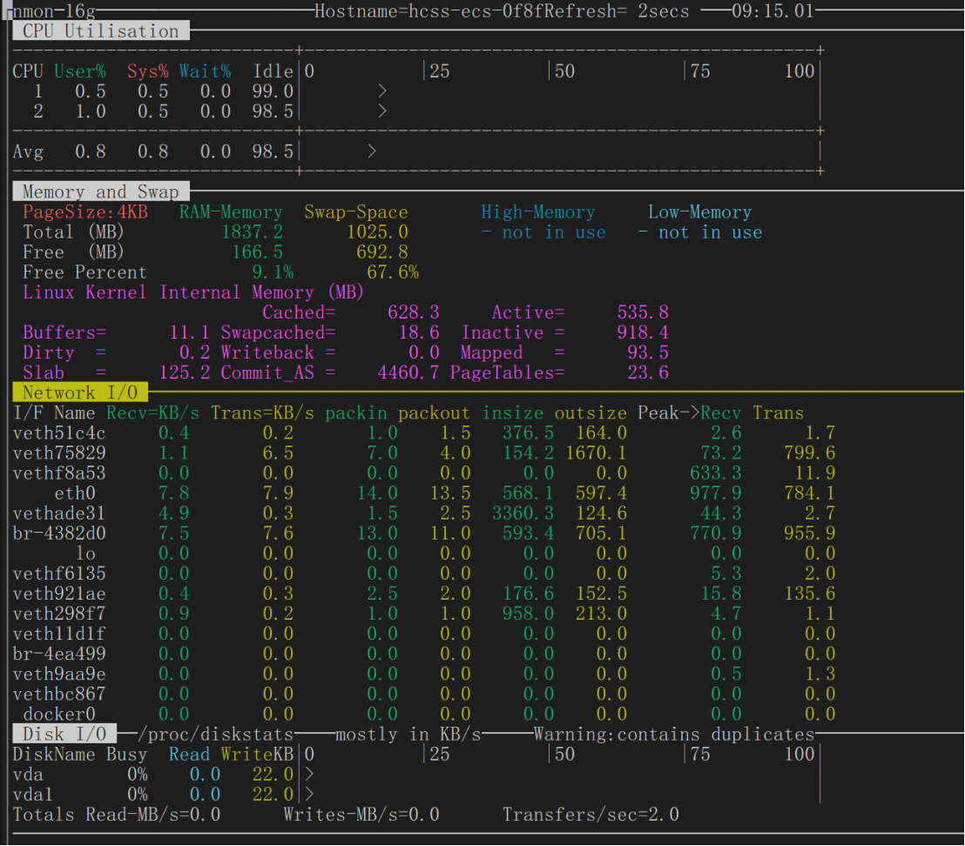Viewport: 965px width, 846px height.
Task: Click the 'CPU Utilisation' section header
Action: (101, 30)
